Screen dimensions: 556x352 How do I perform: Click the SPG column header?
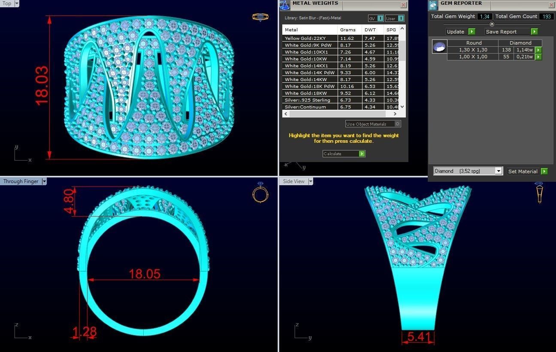pyautogui.click(x=391, y=30)
